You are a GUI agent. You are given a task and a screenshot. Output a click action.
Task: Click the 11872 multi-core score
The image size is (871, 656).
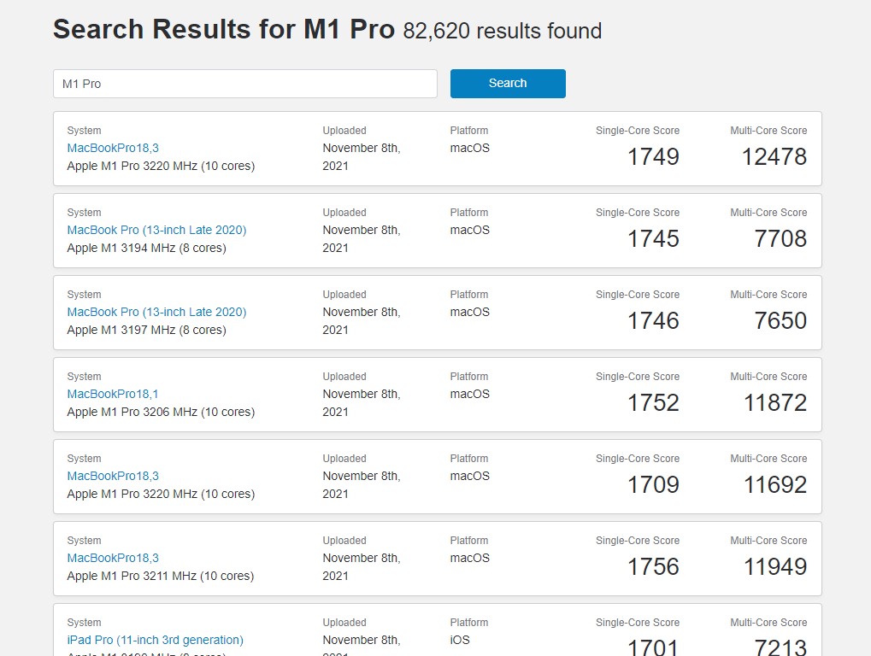tap(774, 403)
